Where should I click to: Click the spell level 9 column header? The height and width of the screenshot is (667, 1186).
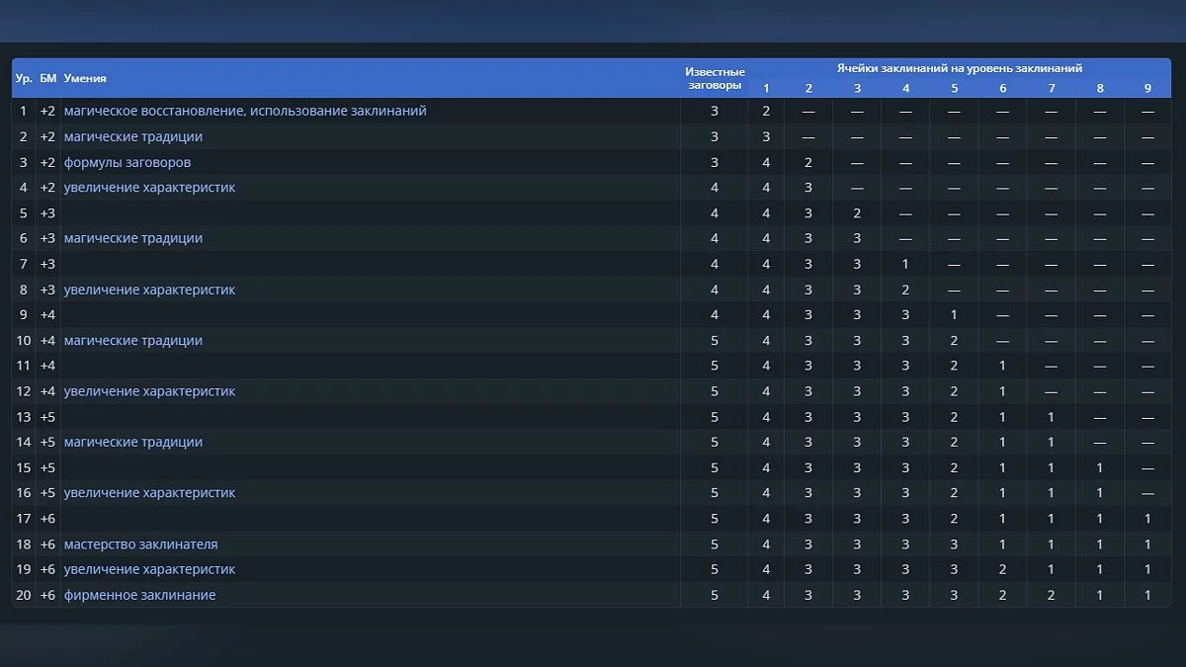click(x=1147, y=88)
